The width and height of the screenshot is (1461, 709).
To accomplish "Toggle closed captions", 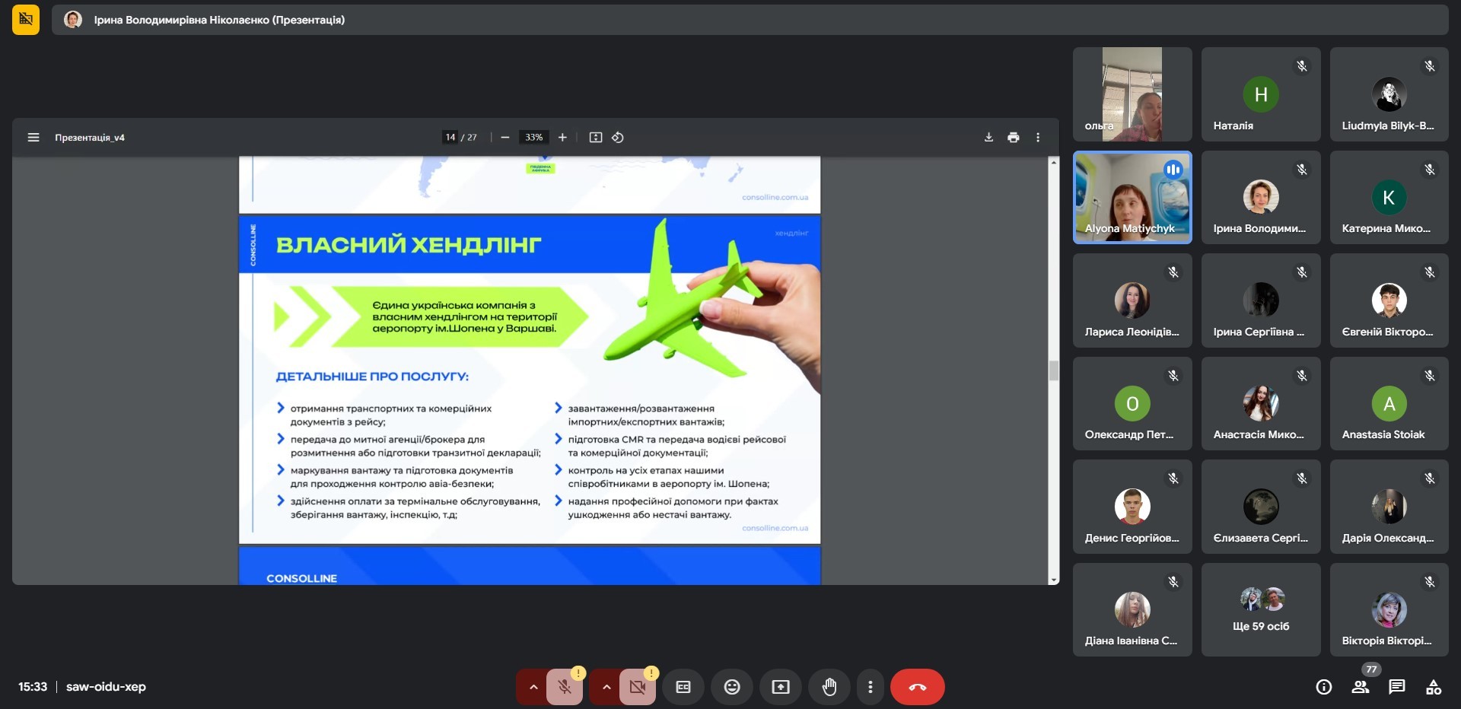I will [683, 687].
